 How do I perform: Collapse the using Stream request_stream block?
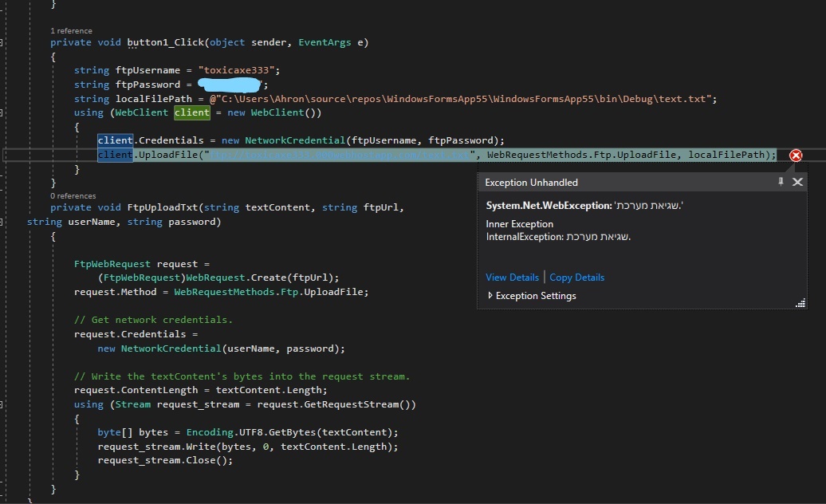point(2,404)
